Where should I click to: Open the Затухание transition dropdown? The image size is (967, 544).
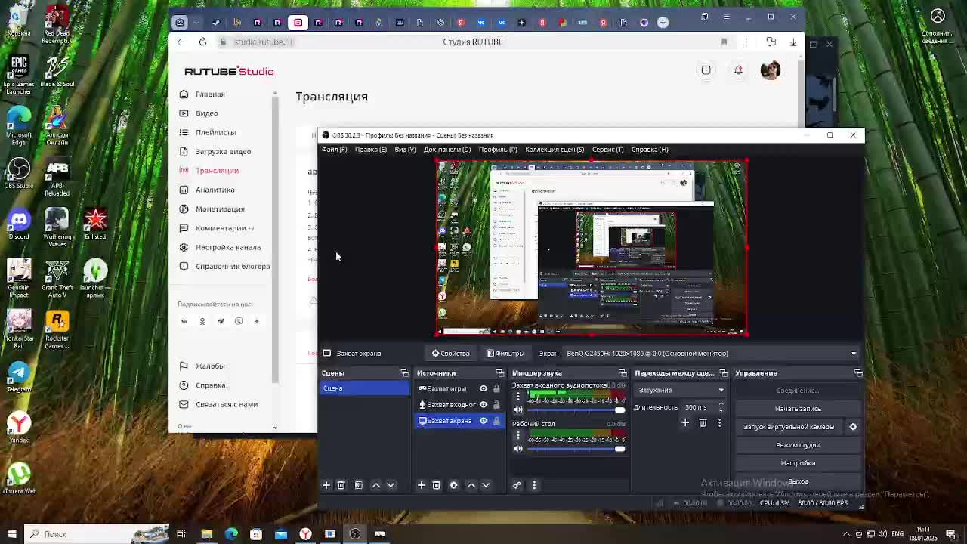(x=681, y=390)
